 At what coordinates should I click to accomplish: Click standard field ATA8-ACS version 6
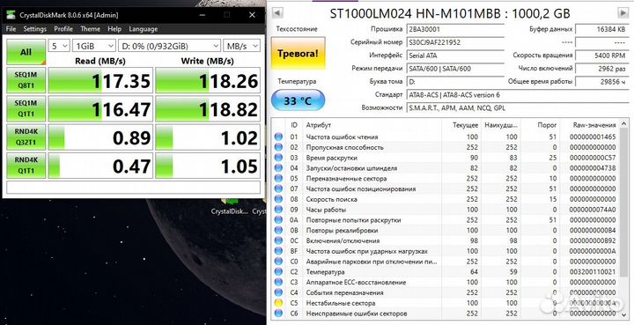(517, 95)
